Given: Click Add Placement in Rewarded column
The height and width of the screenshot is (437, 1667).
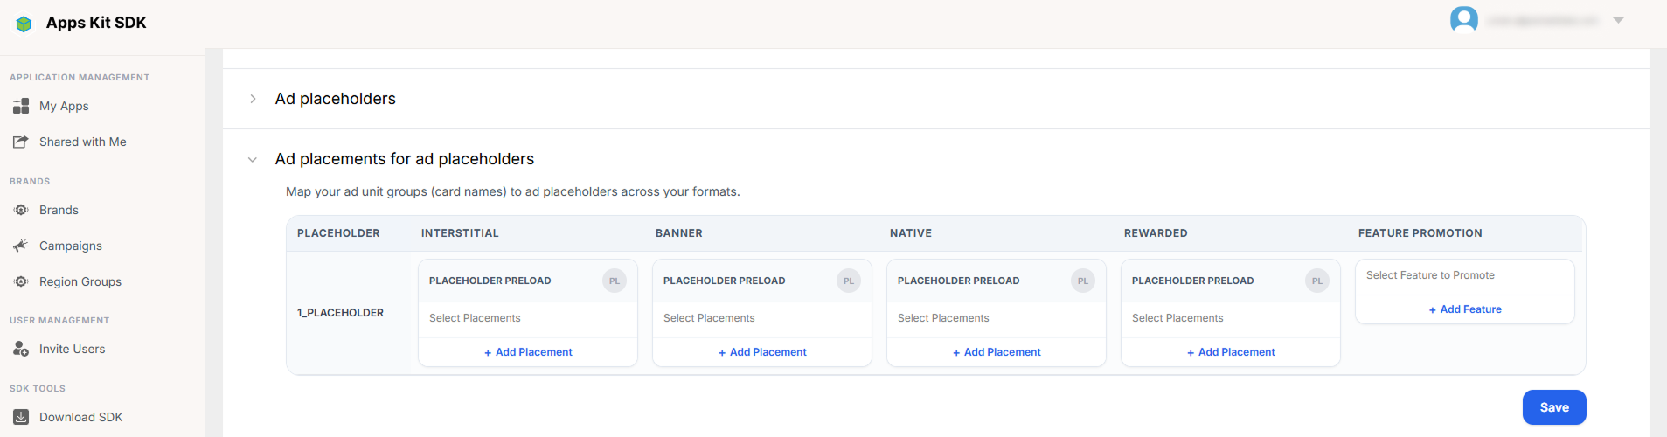Looking at the screenshot, I should click(1231, 352).
